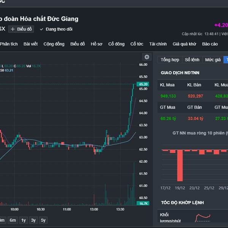The image size is (228, 228).
Task: Toggle Đang theo dõi following status
Action: coord(56,29)
